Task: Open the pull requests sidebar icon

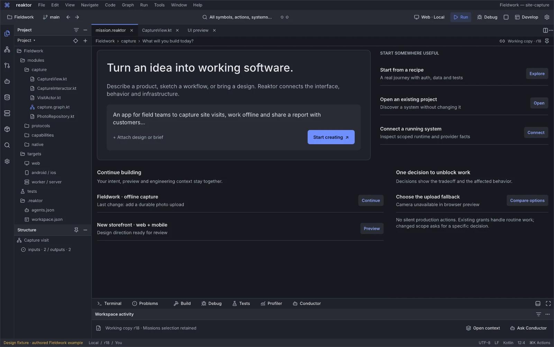Action: point(7,66)
